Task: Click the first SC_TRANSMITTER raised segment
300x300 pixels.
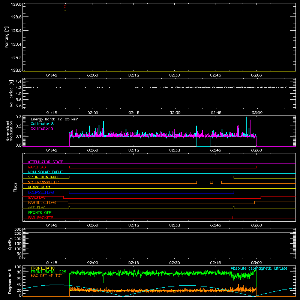Action: click(x=203, y=181)
